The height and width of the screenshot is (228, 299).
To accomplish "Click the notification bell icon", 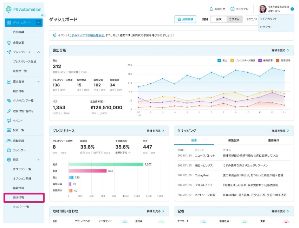I will (211, 9).
